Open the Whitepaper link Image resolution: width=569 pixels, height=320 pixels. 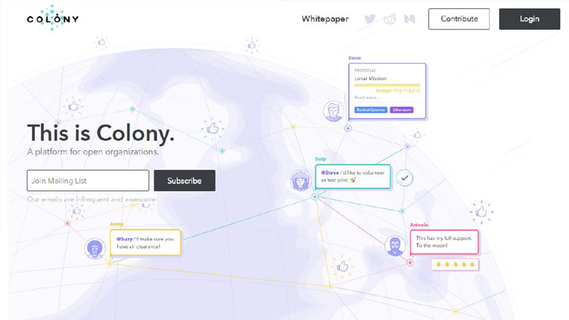tap(325, 19)
